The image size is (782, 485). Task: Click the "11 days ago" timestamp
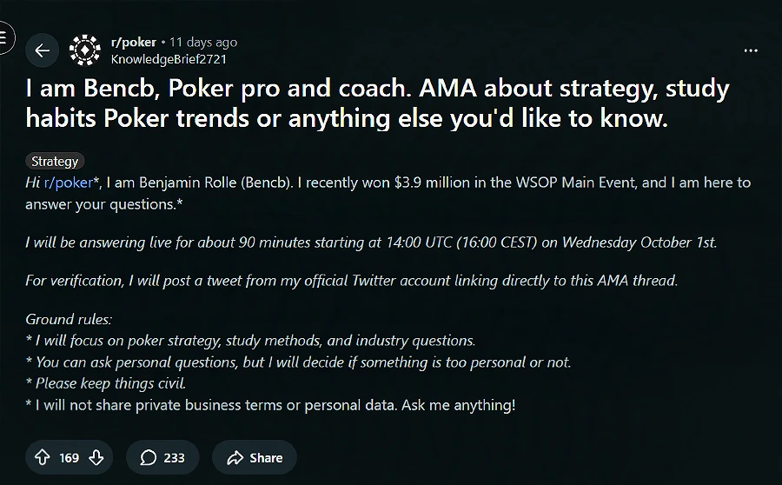coord(203,42)
